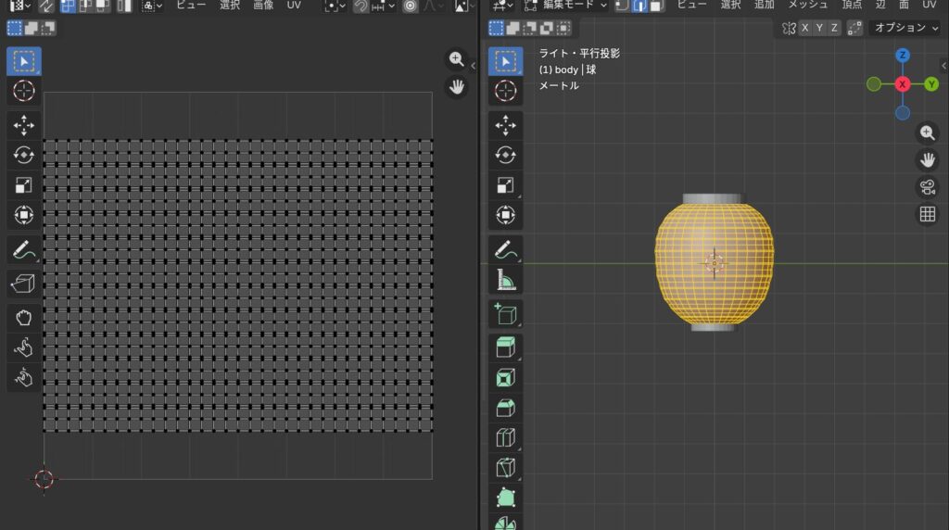Pick the Measure tool in 3D viewport

tap(505, 279)
